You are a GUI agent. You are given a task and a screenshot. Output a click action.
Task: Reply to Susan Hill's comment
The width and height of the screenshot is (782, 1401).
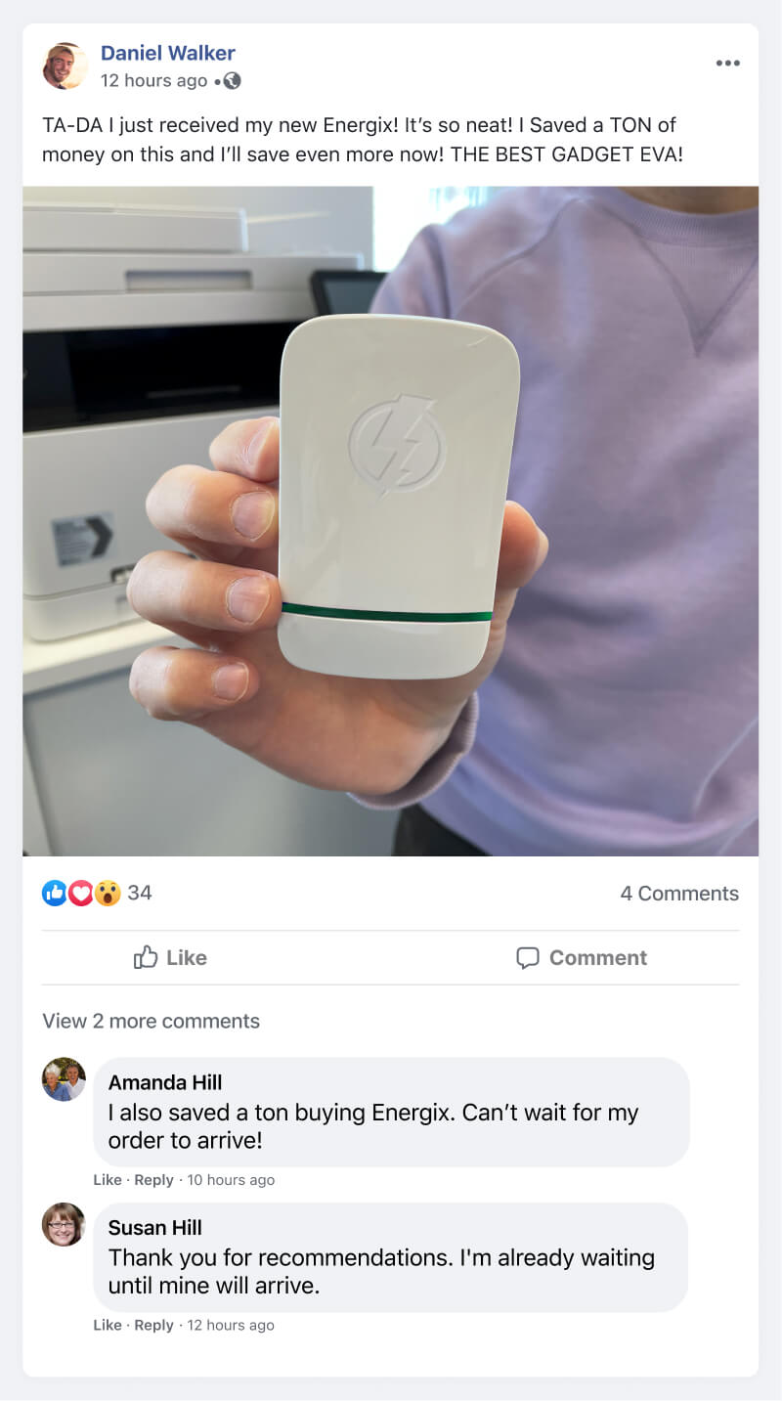(153, 1325)
